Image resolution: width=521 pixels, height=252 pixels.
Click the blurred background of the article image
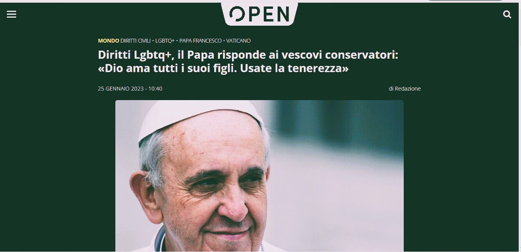point(338,173)
